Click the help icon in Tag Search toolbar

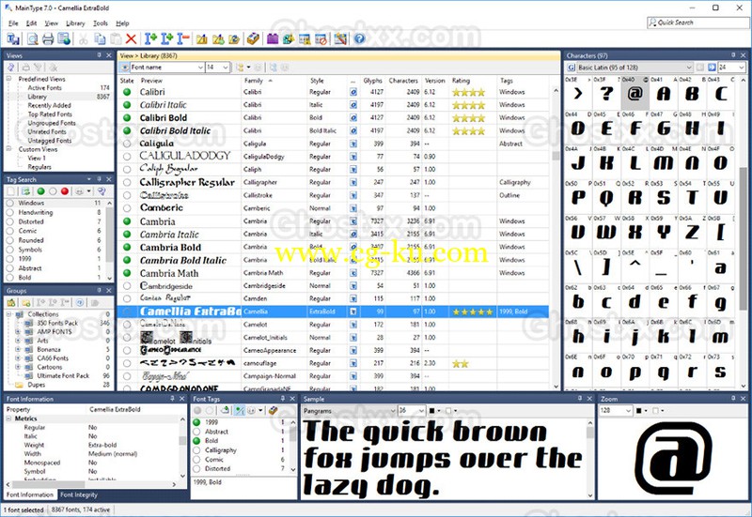tap(102, 191)
